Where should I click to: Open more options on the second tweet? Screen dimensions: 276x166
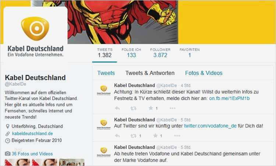pos(177,136)
